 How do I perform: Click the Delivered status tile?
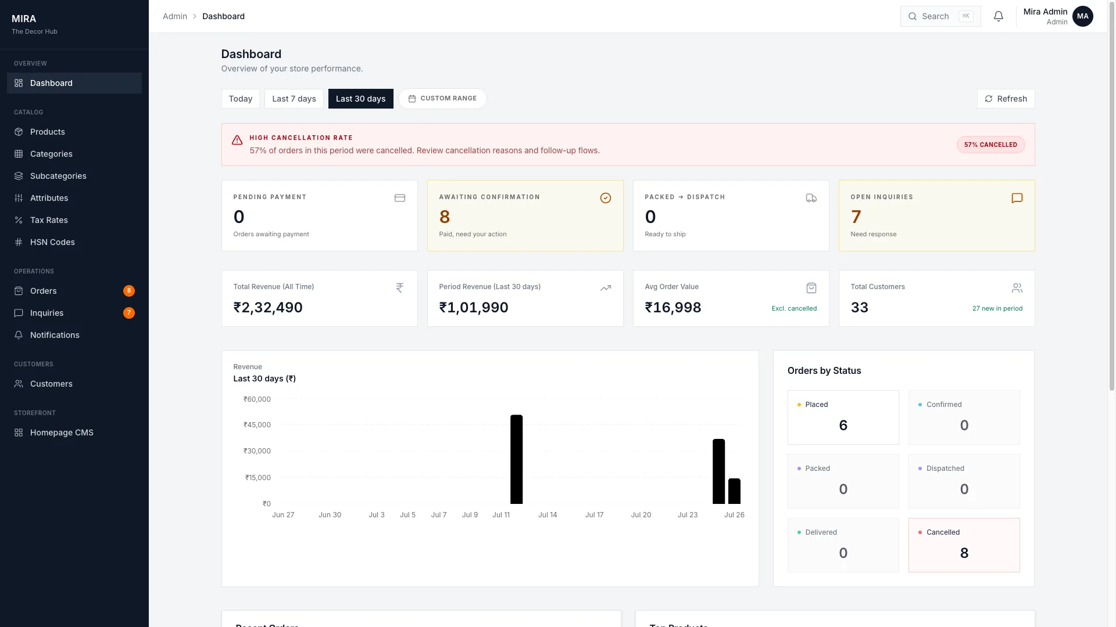[x=843, y=545]
